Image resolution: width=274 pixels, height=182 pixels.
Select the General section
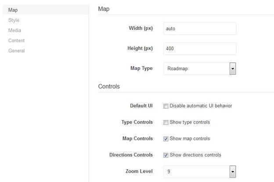click(17, 51)
